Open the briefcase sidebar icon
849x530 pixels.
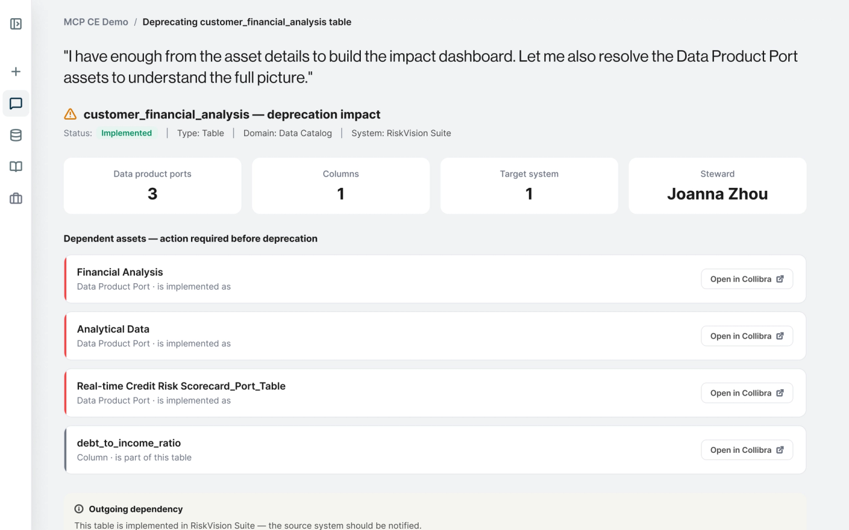[16, 198]
